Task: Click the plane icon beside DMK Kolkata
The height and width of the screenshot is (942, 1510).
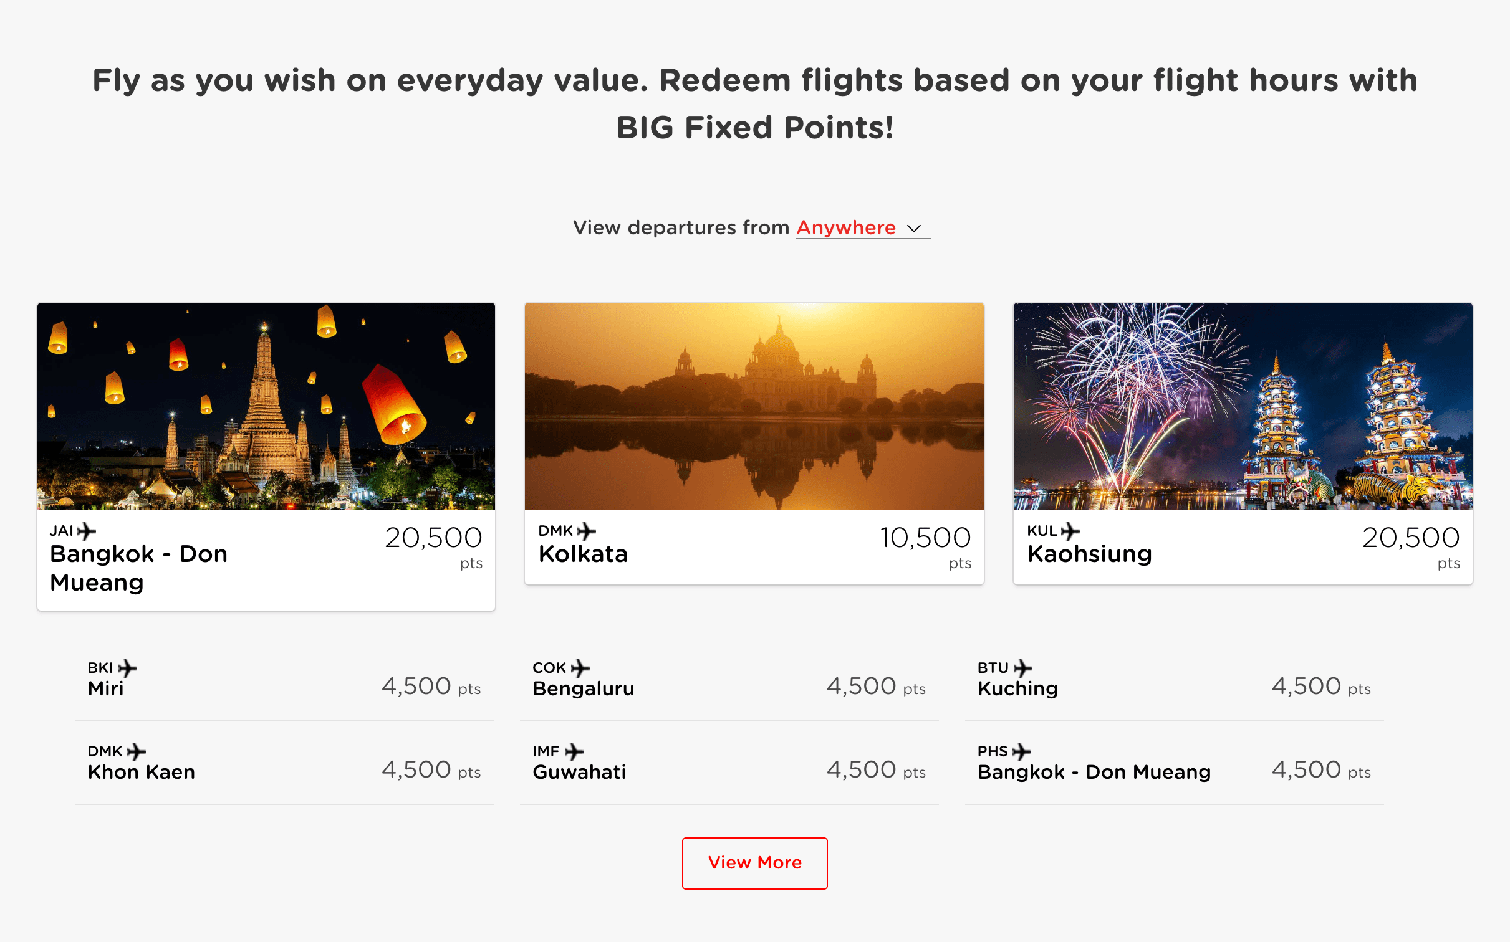Action: pos(587,531)
